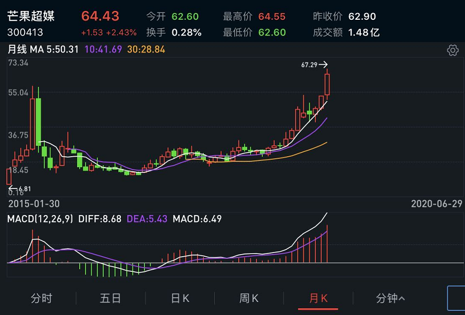Click the 6.81 low-price arrow marker
The image size is (465, 315).
coord(20,188)
